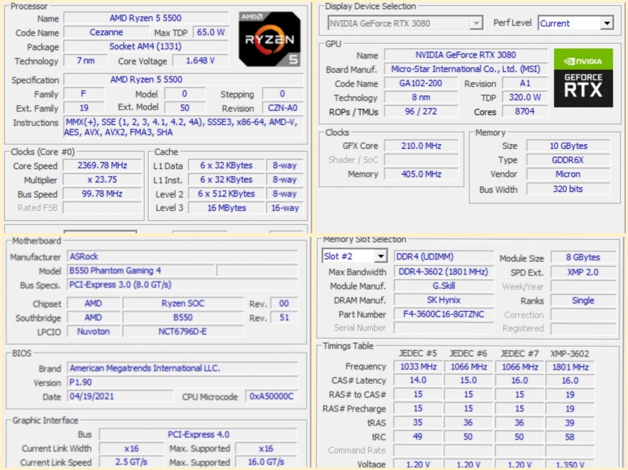Click the BIOS Version value P1.90
Viewport: 628px width, 470px height.
point(183,383)
